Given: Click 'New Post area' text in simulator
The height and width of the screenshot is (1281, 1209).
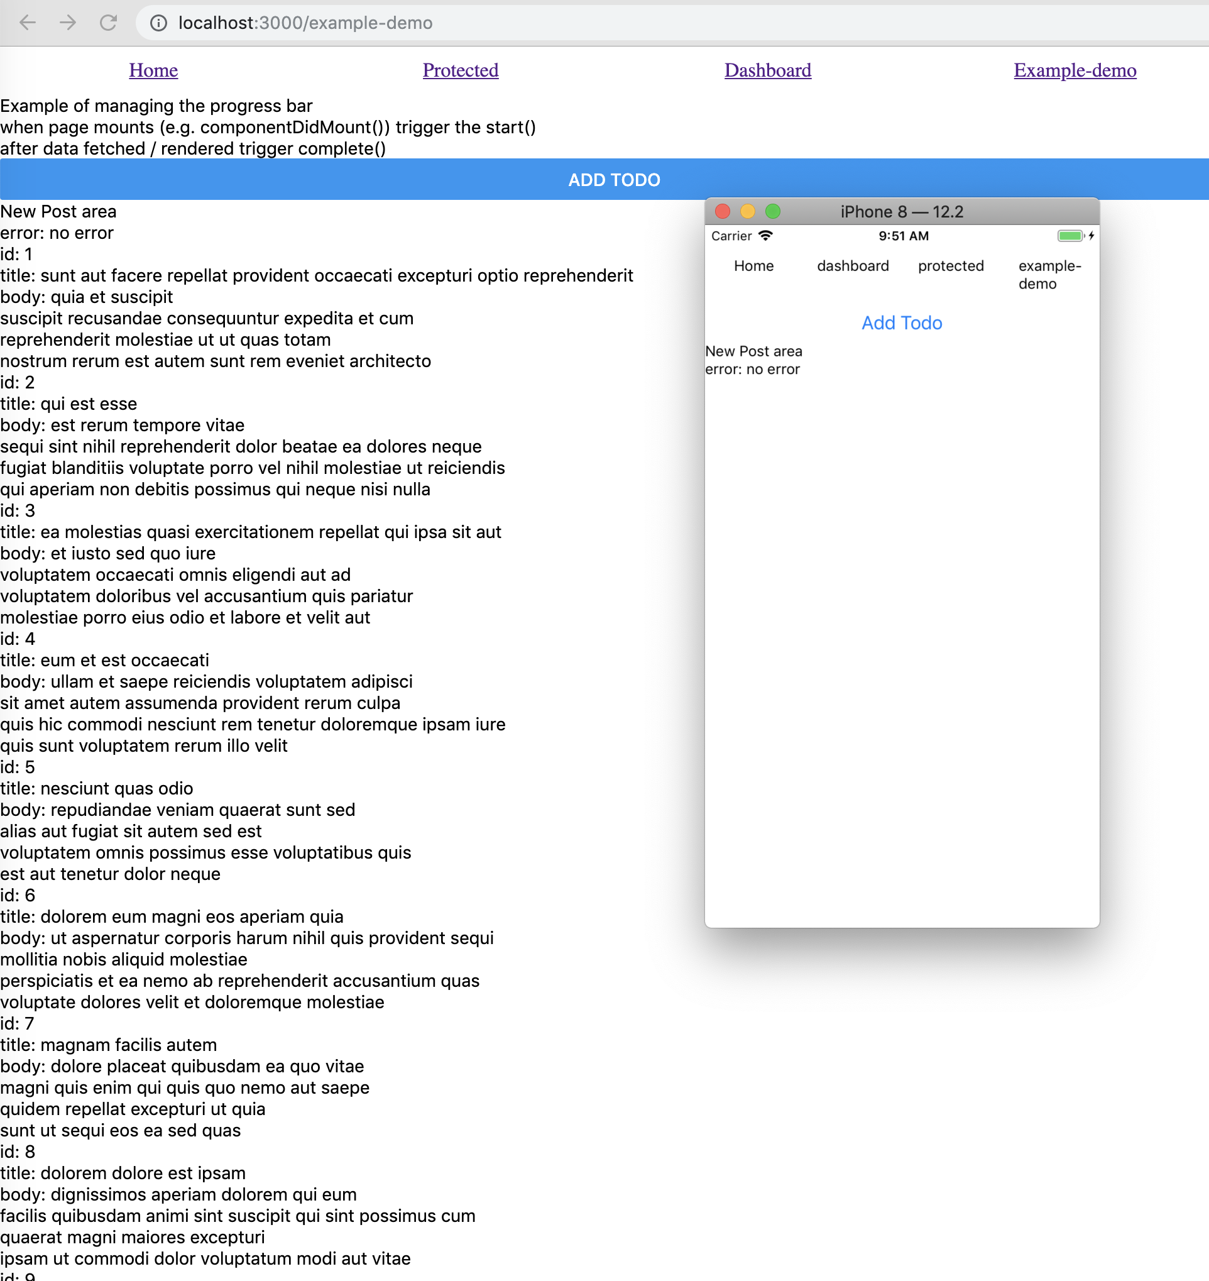Looking at the screenshot, I should tap(753, 351).
